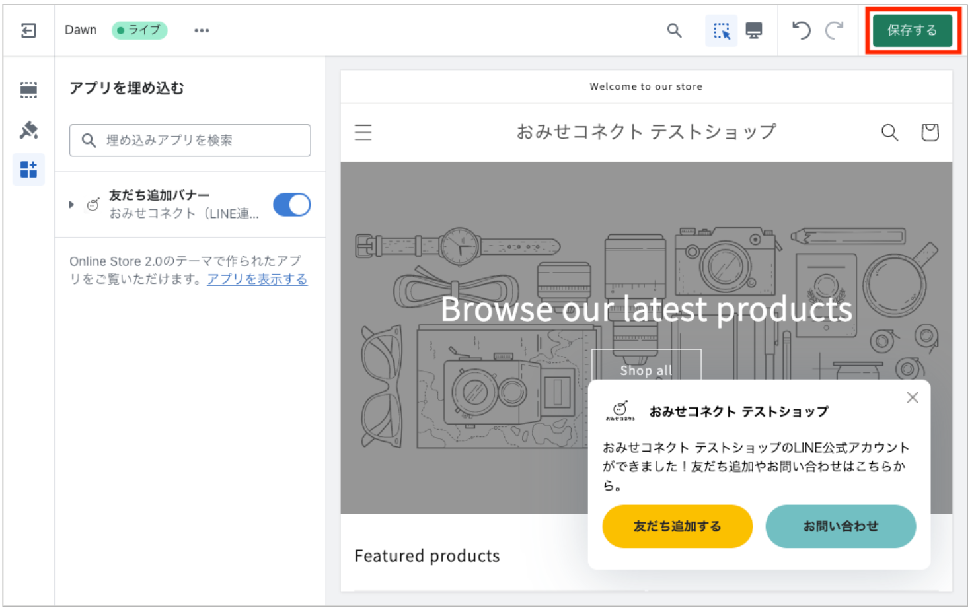The width and height of the screenshot is (974, 614).
Task: Select the 友だち追加バナー row label
Action: [x=159, y=195]
